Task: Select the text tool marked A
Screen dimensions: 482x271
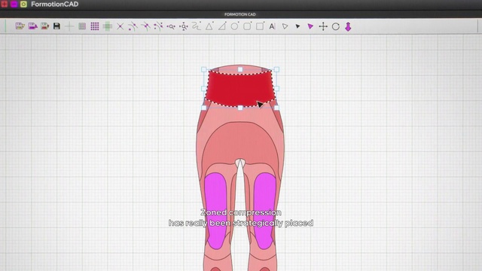Action: coord(272,26)
